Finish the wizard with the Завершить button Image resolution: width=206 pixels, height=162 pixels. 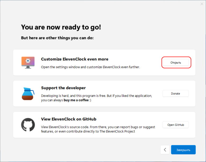click(183, 150)
